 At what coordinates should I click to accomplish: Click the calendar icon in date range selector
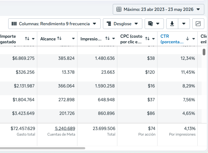pyautogui.click(x=119, y=9)
